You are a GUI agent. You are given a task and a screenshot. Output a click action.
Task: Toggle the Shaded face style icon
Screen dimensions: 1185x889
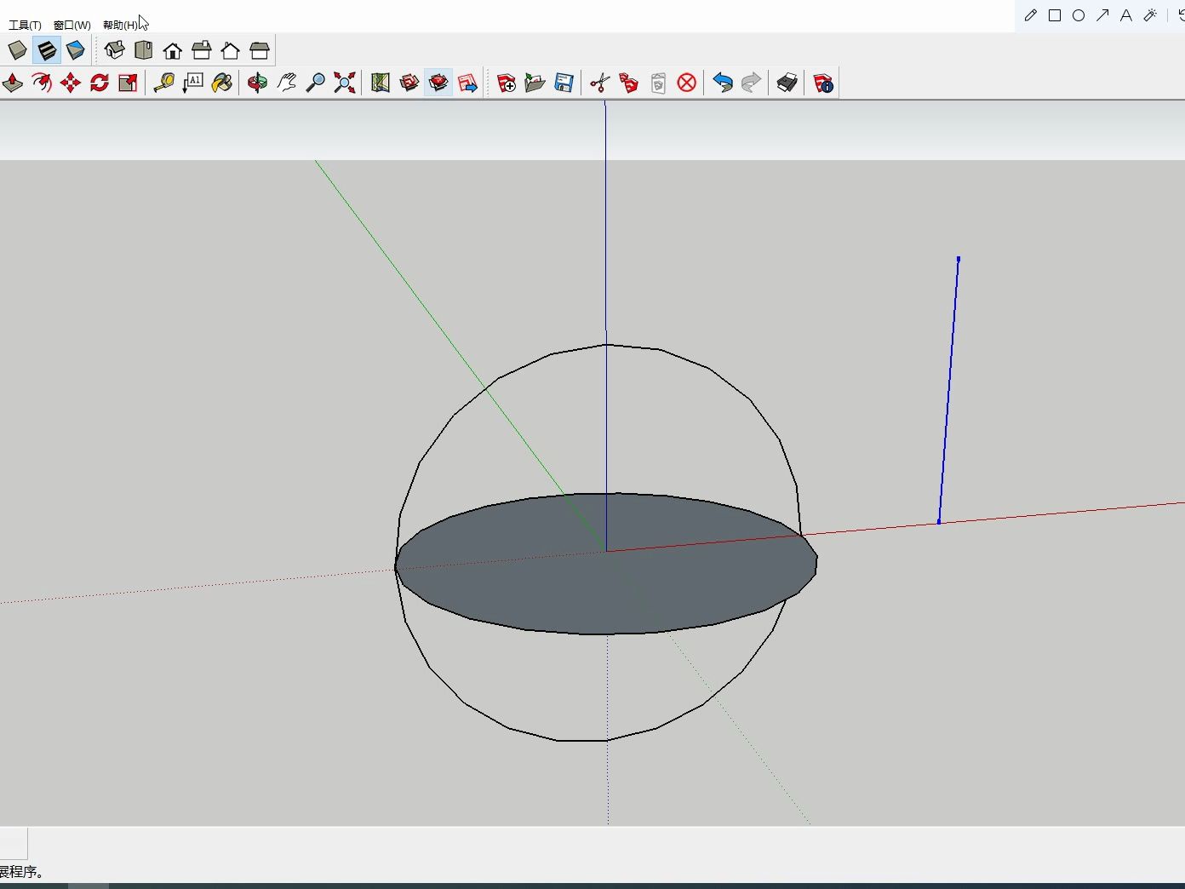pyautogui.click(x=47, y=50)
